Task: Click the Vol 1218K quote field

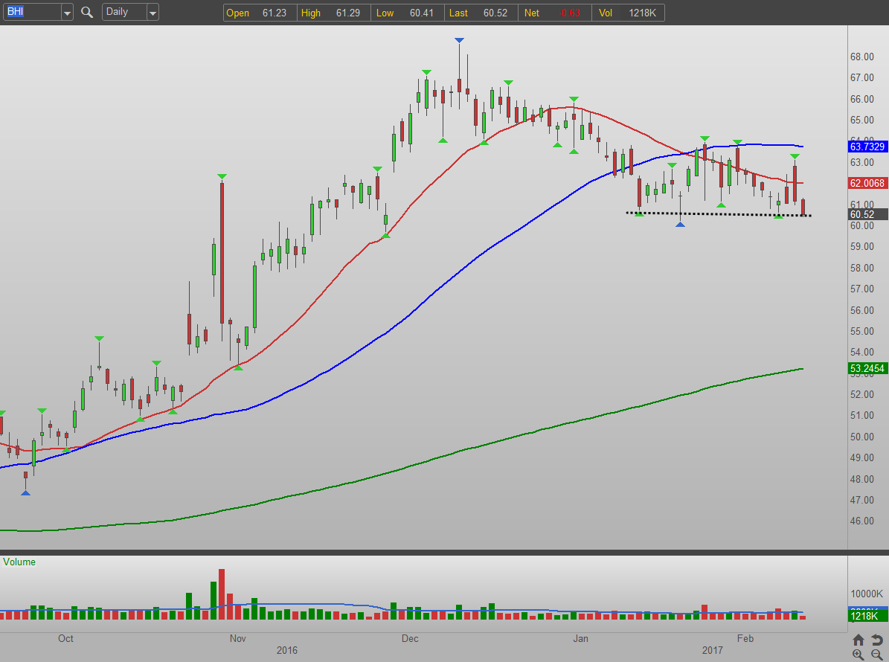Action: pyautogui.click(x=627, y=13)
